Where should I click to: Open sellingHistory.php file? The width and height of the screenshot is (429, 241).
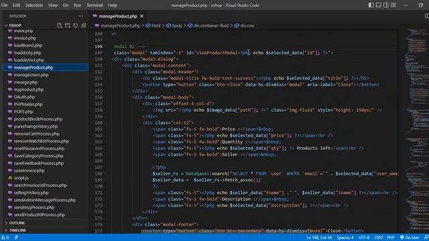point(32,193)
